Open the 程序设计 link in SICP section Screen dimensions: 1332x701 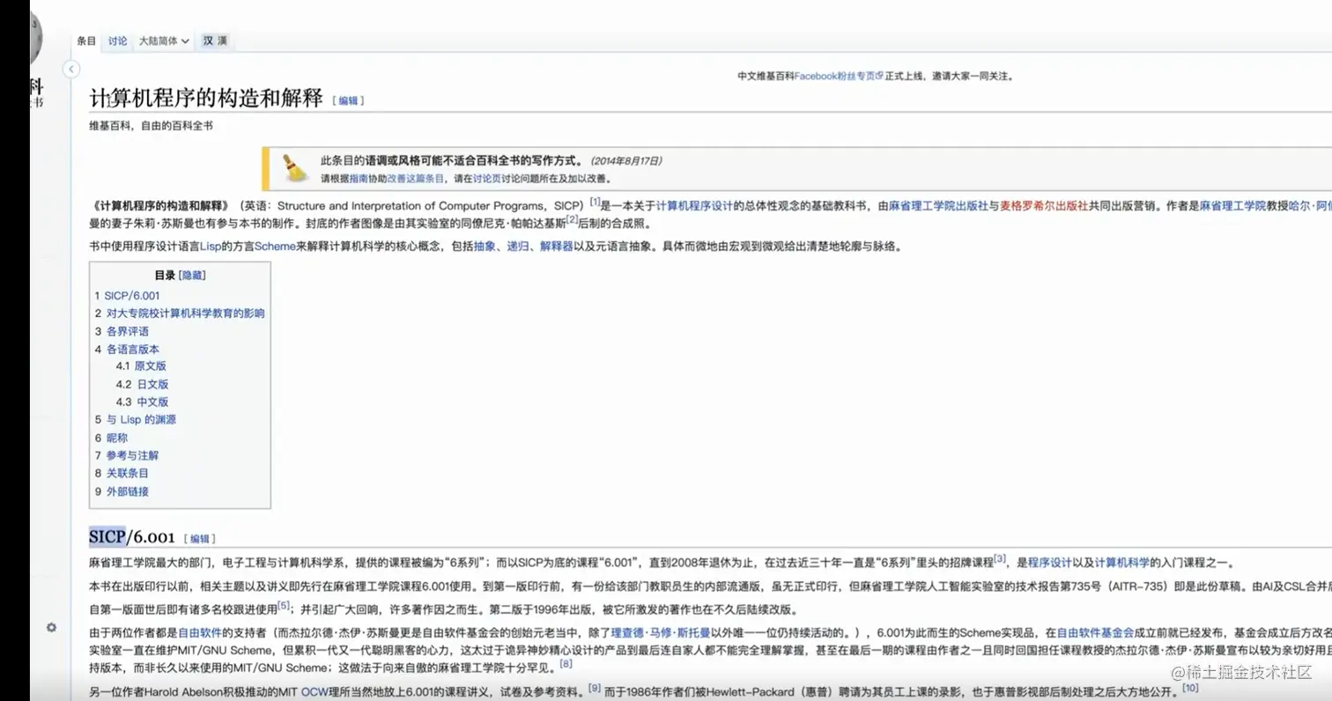pyautogui.click(x=1050, y=563)
